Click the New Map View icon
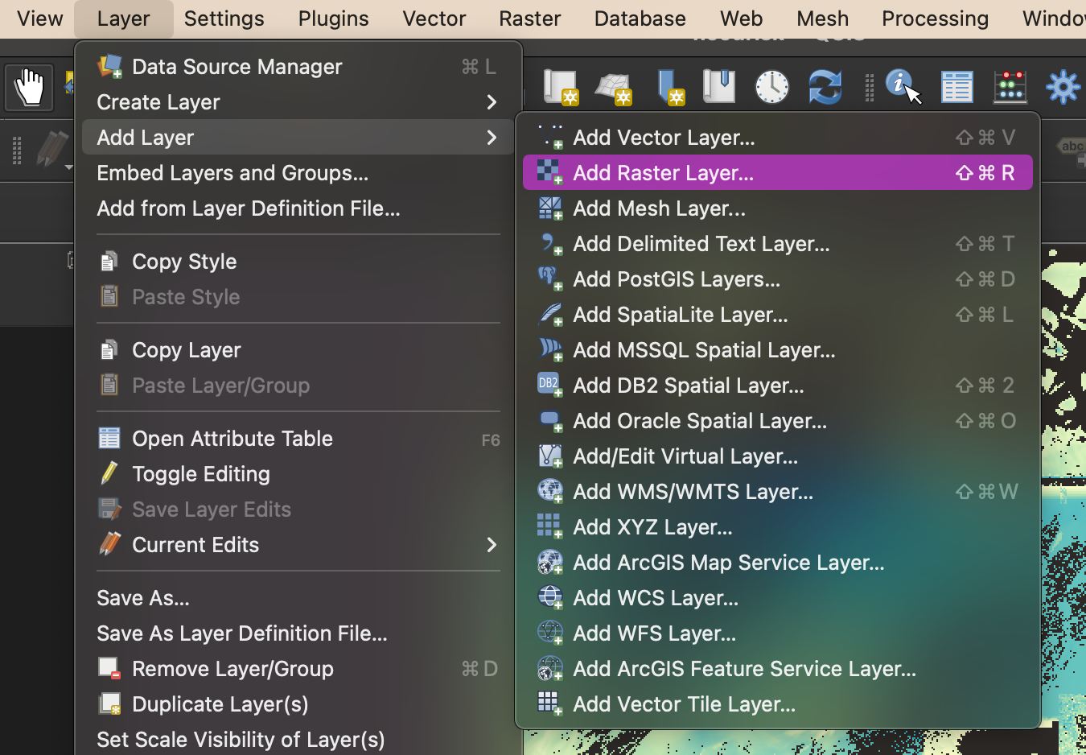Viewport: 1086px width, 755px height. click(561, 87)
